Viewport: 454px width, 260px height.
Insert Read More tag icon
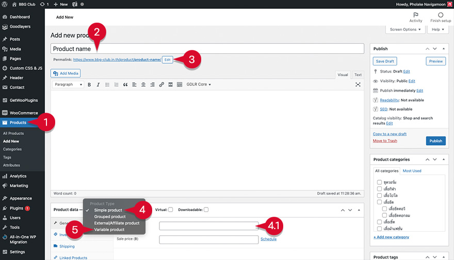pyautogui.click(x=170, y=84)
